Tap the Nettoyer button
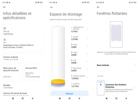139x101 pixels. (x=69, y=93)
